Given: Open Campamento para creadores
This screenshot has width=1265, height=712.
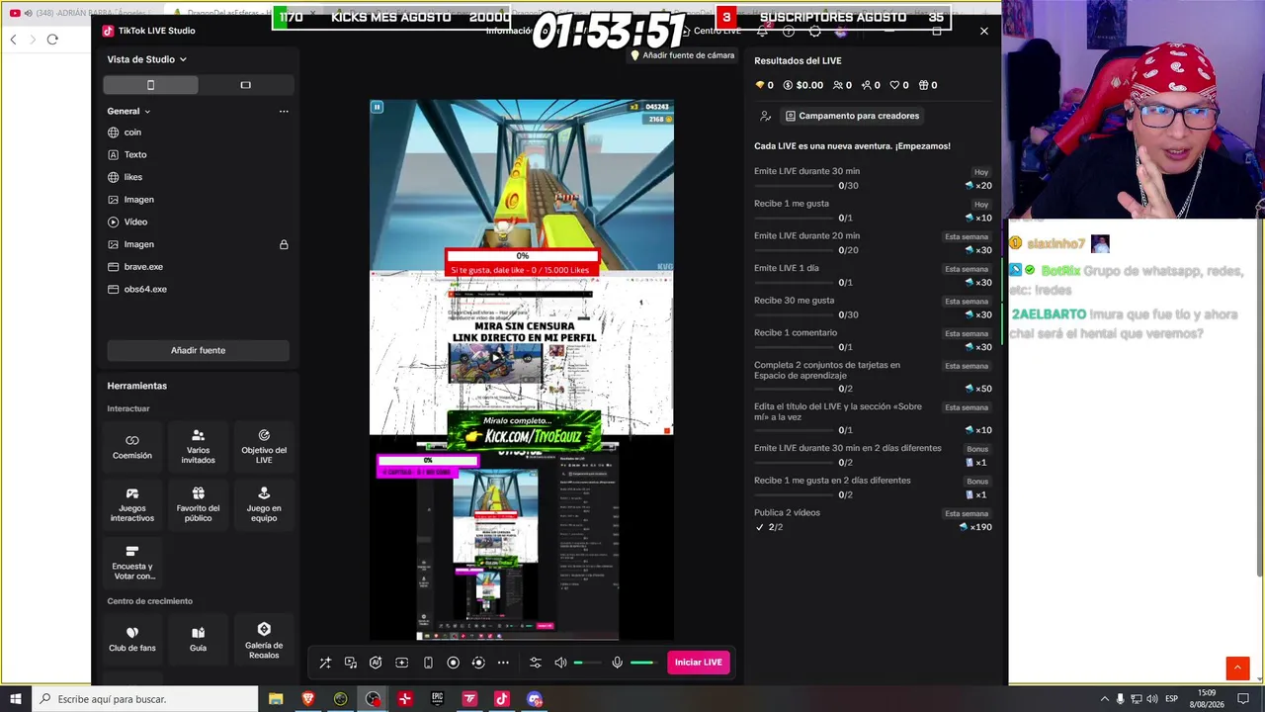Looking at the screenshot, I should (x=852, y=116).
